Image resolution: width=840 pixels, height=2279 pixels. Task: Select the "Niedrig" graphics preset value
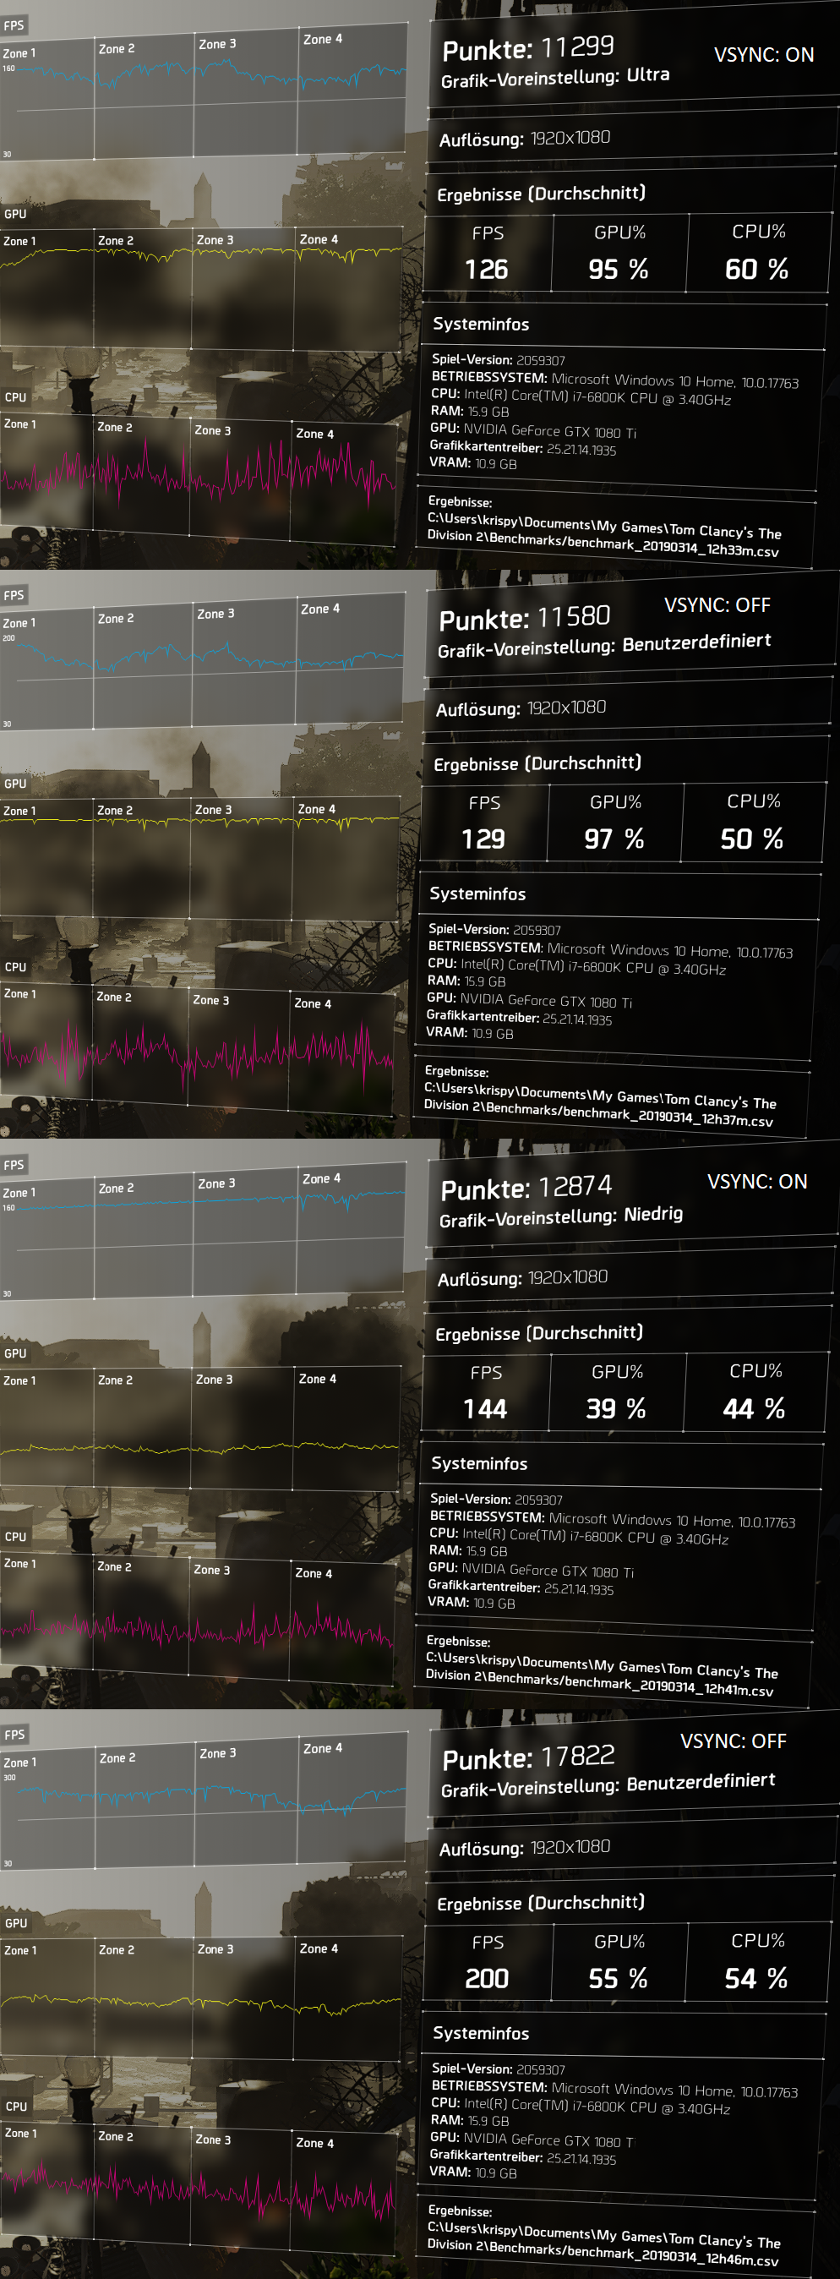[652, 1214]
